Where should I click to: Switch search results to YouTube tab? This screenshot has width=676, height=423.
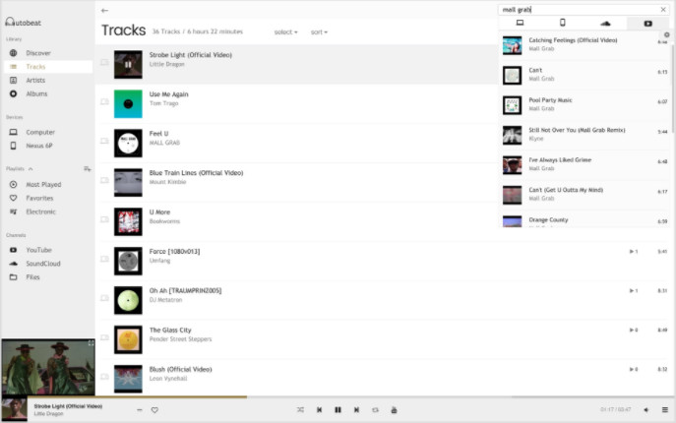(x=648, y=24)
